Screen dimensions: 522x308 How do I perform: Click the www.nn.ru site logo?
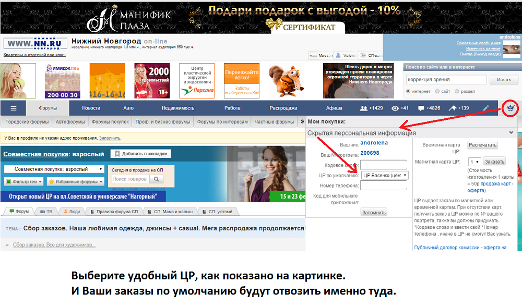[35, 44]
